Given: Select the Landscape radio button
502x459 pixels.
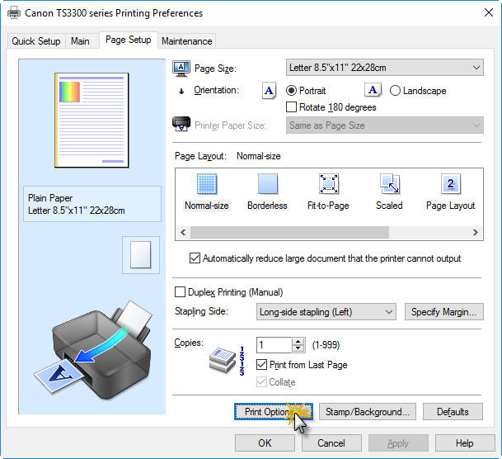Looking at the screenshot, I should 395,91.
